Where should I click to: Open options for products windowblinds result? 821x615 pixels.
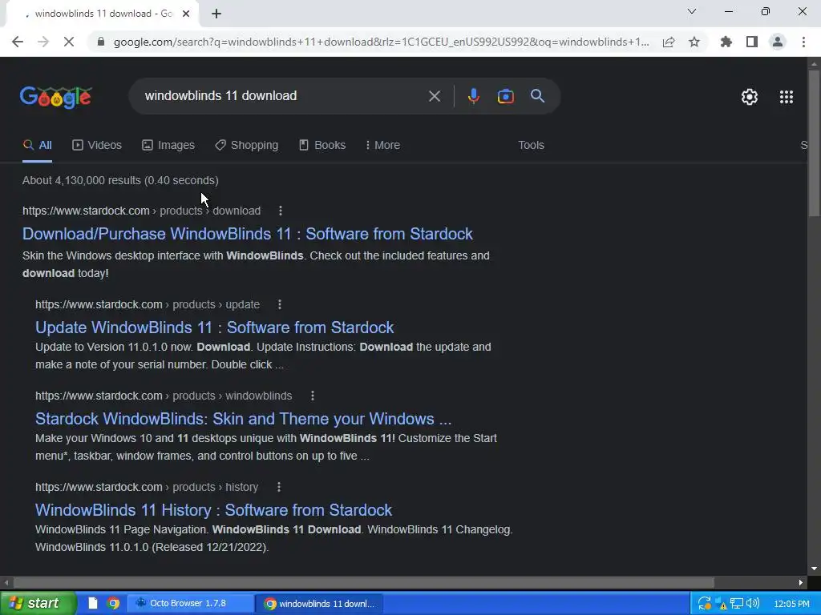[x=313, y=396]
